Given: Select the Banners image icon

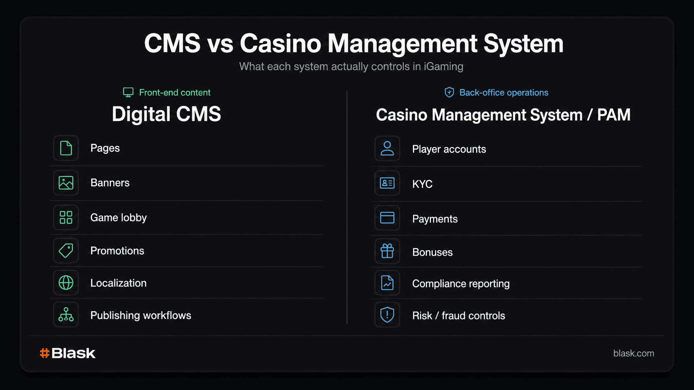Looking at the screenshot, I should [x=66, y=183].
